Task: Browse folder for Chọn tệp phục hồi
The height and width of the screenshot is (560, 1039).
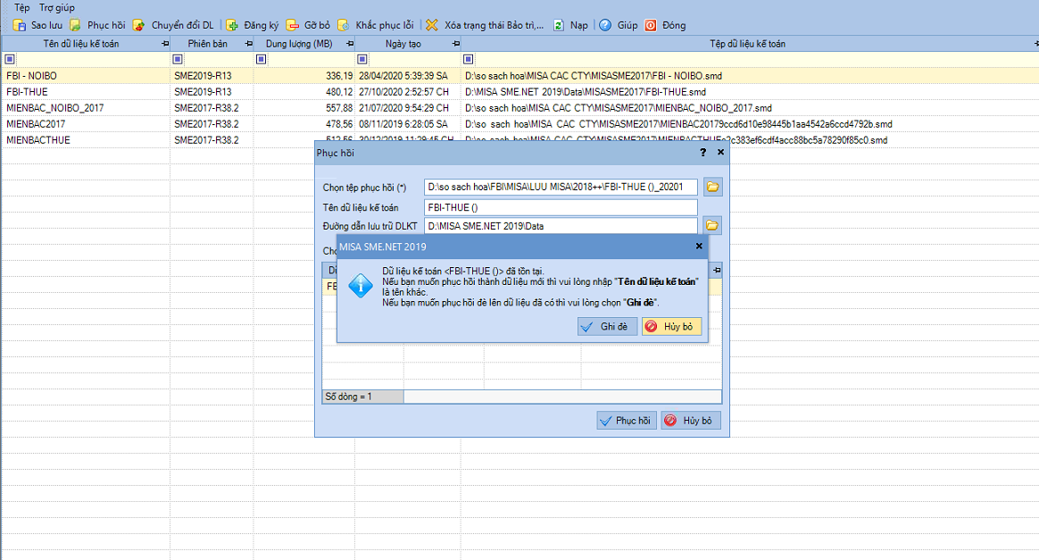Action: [x=712, y=187]
